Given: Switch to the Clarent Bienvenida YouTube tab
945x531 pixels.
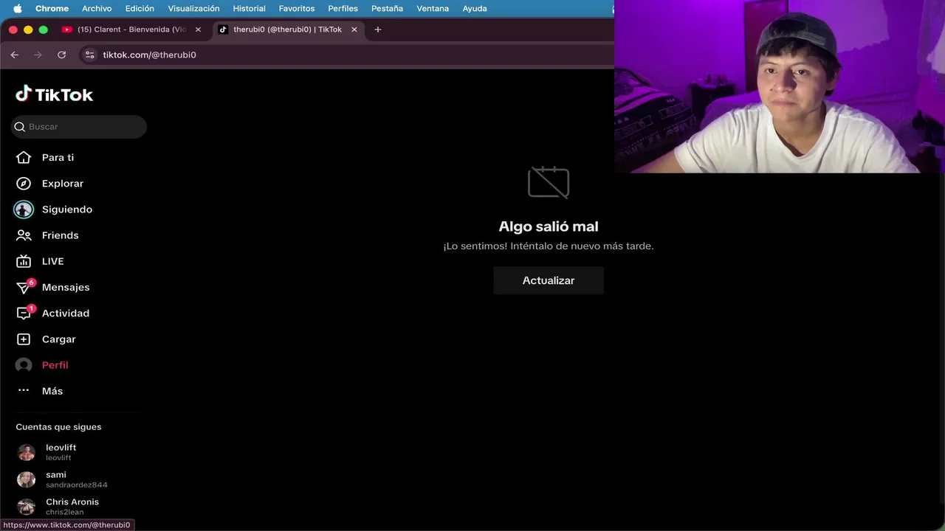Looking at the screenshot, I should 131,29.
